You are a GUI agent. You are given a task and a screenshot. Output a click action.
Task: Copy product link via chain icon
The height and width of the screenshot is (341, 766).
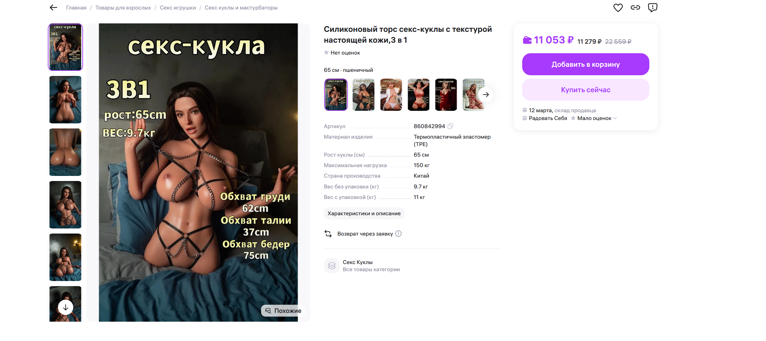point(635,7)
